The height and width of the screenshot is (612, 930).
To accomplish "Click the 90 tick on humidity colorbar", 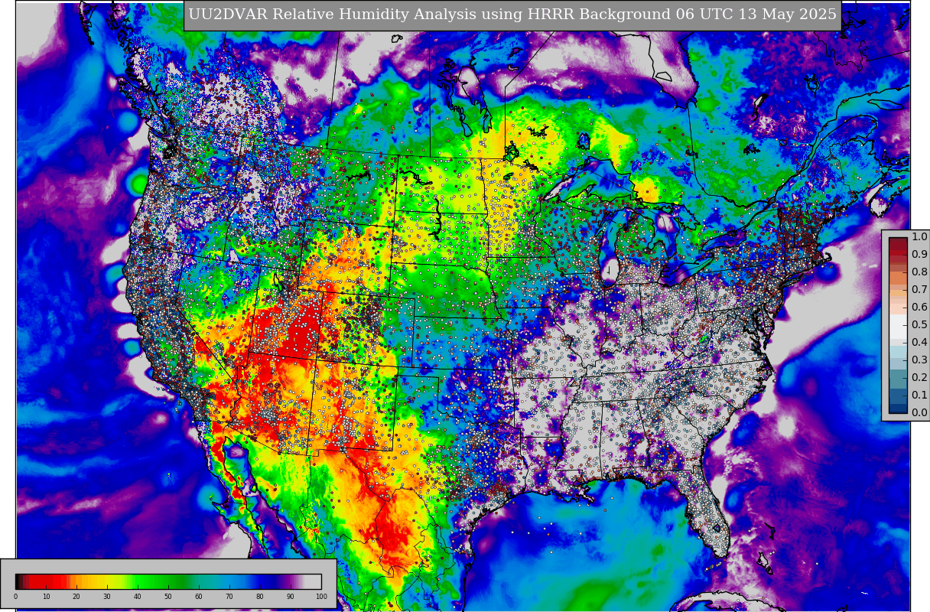I will (x=291, y=597).
